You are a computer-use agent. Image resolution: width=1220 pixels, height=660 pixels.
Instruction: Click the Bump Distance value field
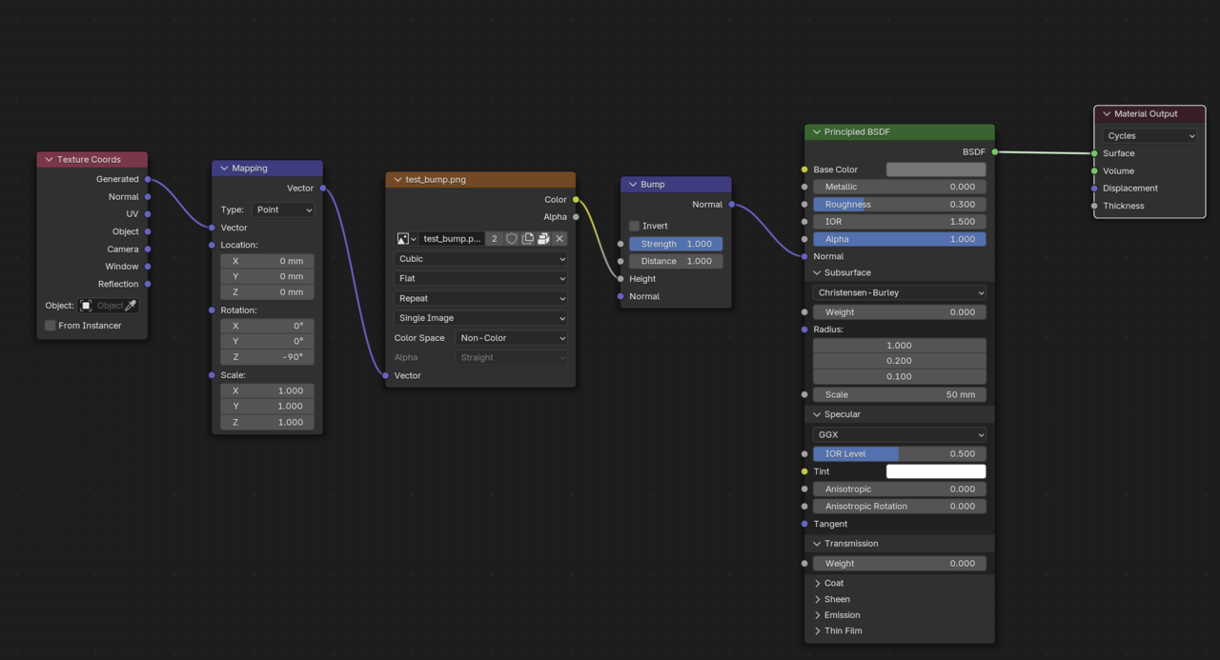(676, 261)
